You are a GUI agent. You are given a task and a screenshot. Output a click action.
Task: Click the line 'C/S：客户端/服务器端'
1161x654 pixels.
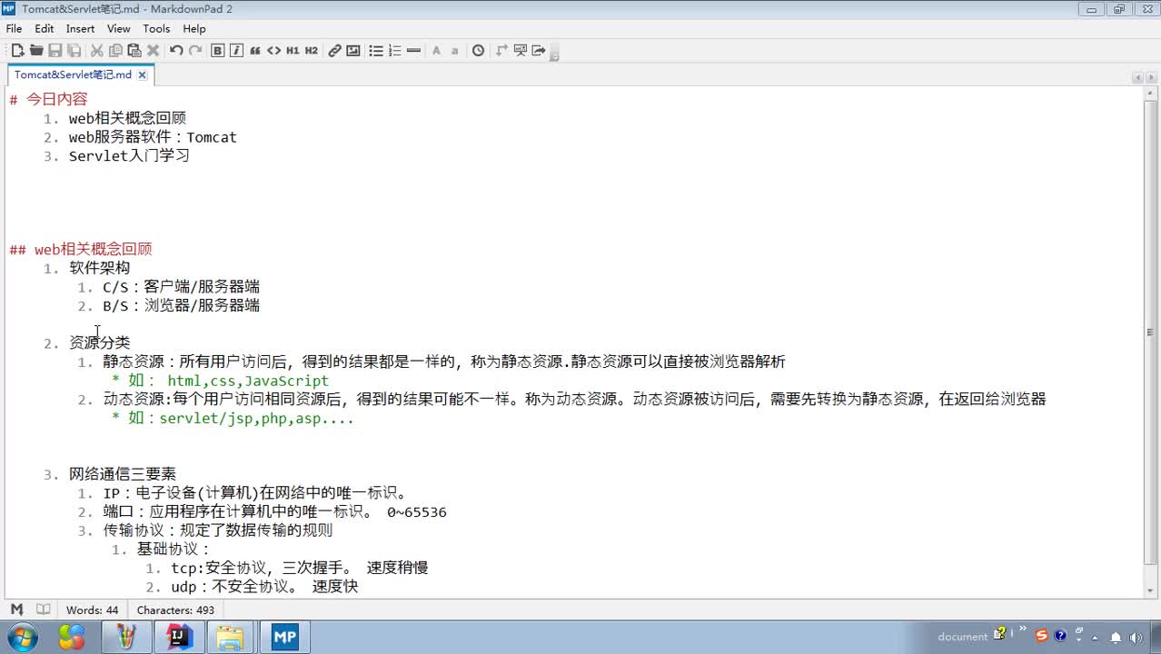181,287
